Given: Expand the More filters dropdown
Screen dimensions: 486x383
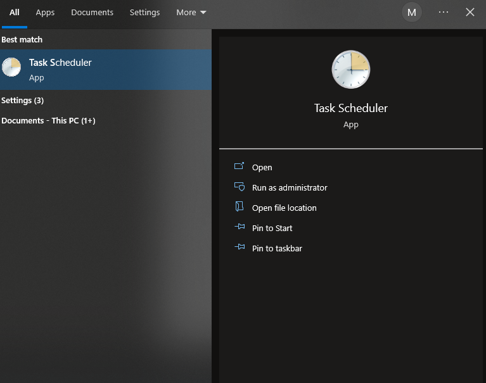Looking at the screenshot, I should pyautogui.click(x=191, y=13).
